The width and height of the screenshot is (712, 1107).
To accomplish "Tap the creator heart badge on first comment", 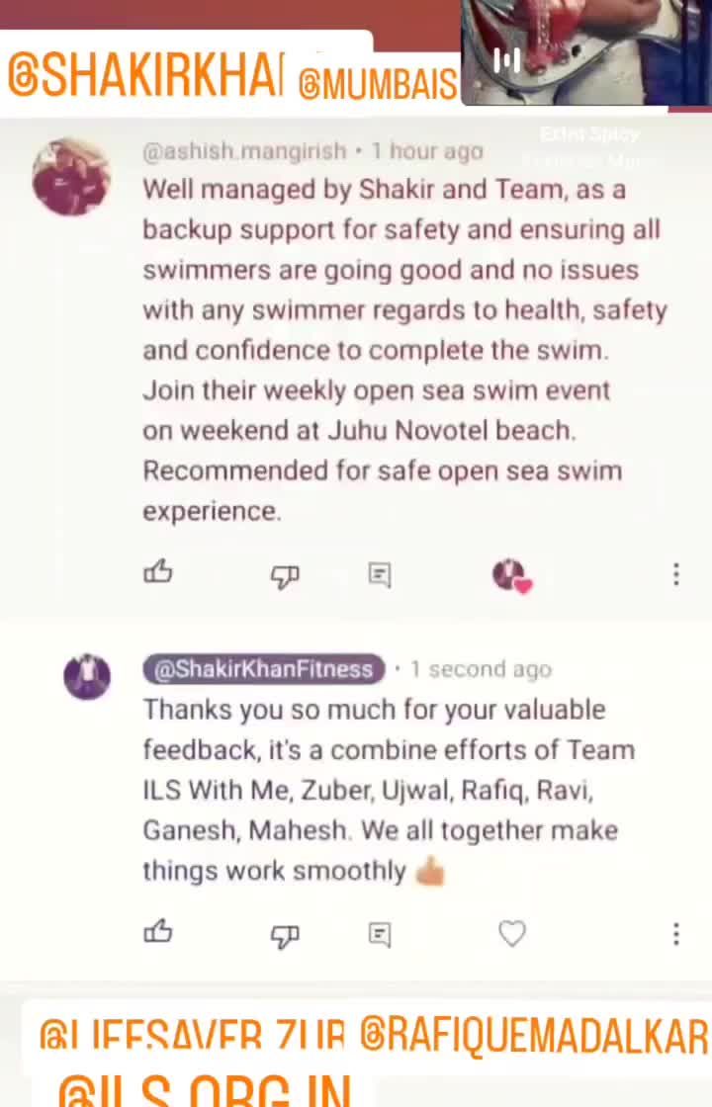I will click(x=512, y=576).
